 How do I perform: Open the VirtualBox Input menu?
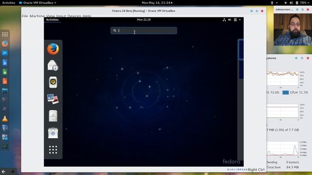point(61,16)
